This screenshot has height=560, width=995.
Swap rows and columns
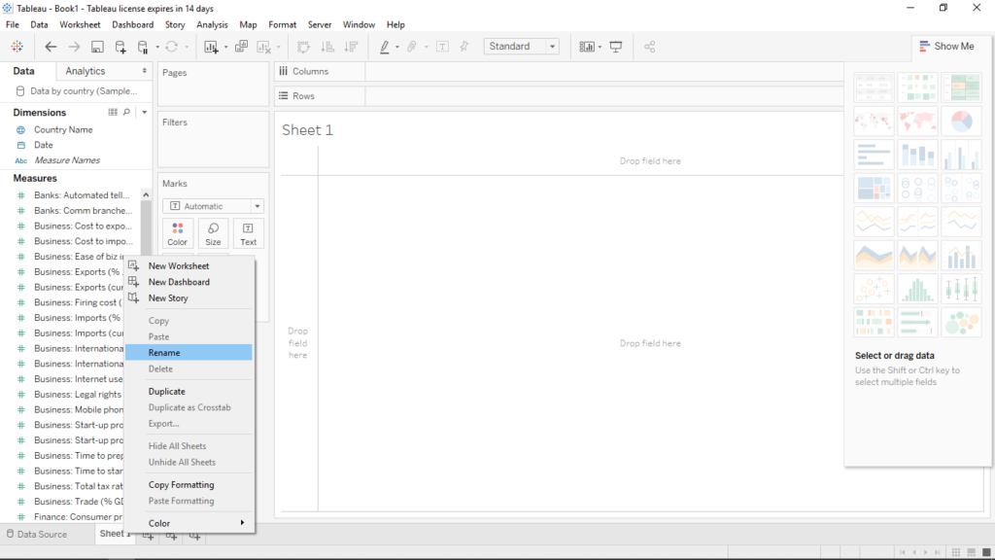pos(304,46)
